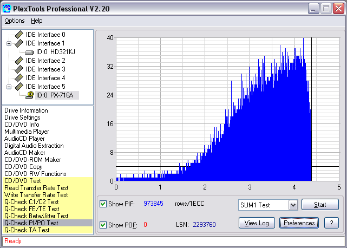Select Write Transfer Rate Test
Screen dimensions: 347x248
[48, 195]
